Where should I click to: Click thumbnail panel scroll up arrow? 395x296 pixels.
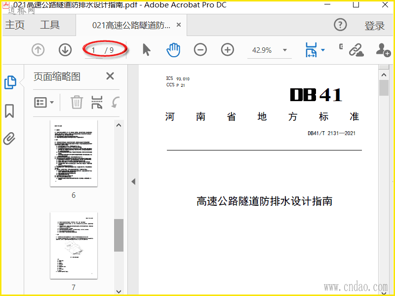[118, 125]
